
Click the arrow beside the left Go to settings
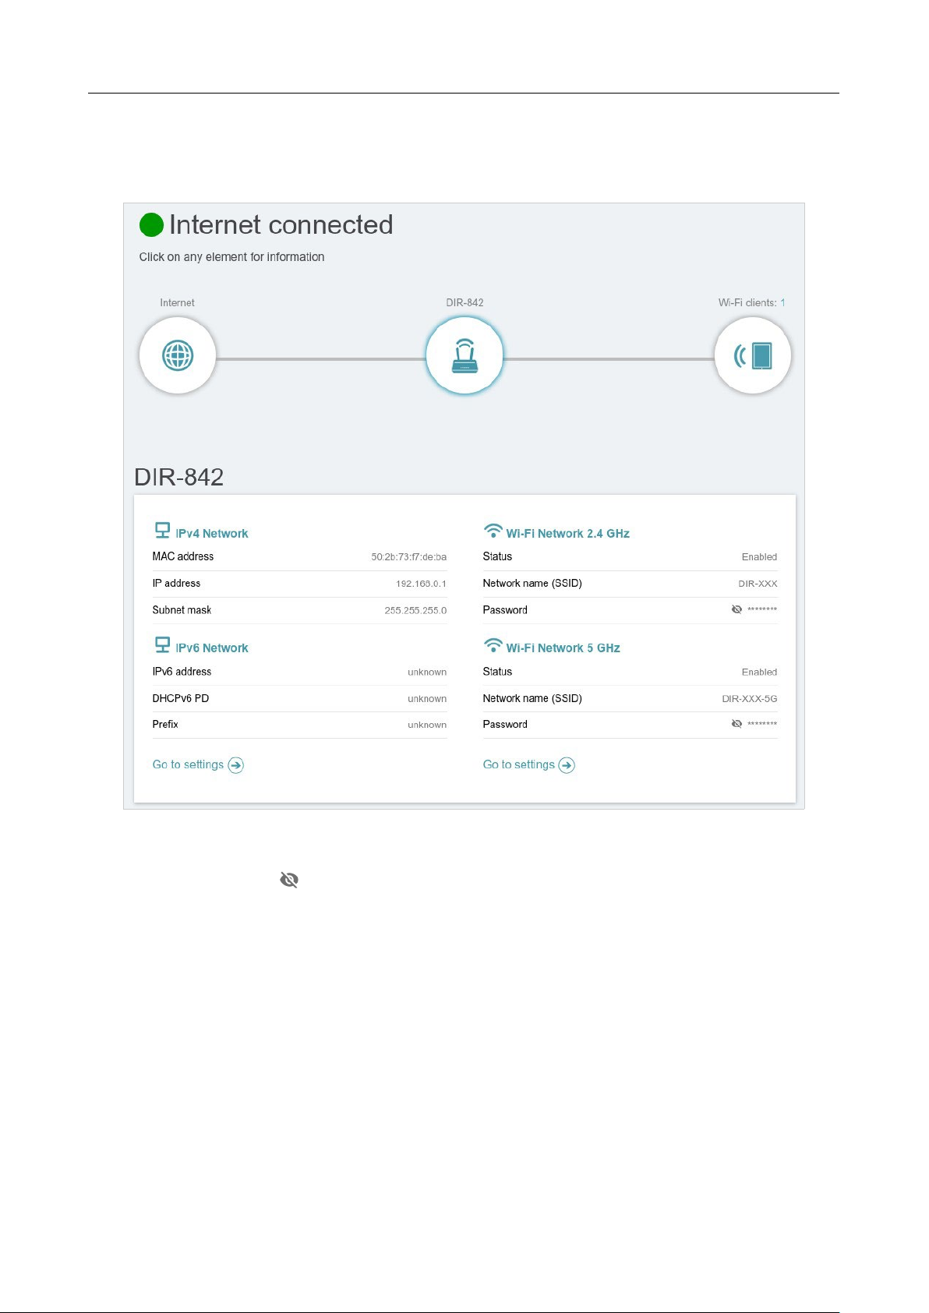click(x=236, y=765)
